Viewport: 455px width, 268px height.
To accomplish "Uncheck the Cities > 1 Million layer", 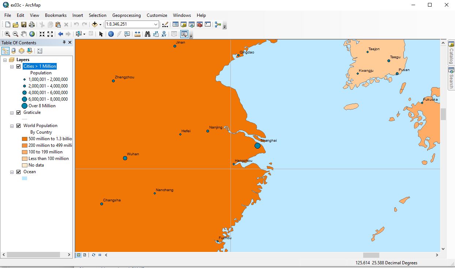I will click(19, 66).
